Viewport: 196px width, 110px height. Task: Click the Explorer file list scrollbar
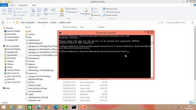[x=195, y=54]
